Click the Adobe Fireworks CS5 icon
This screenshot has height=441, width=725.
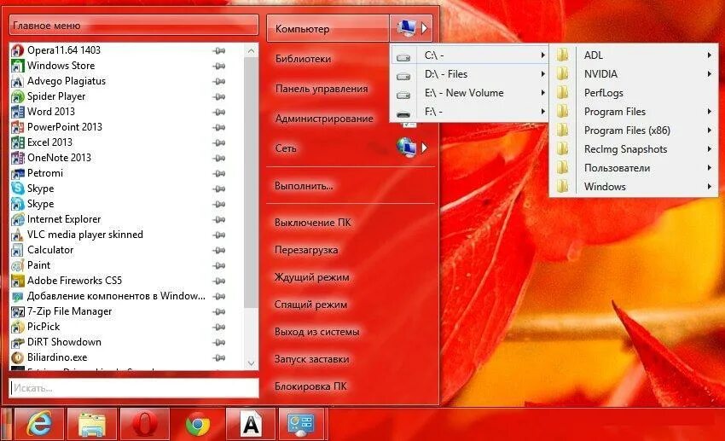point(17,281)
